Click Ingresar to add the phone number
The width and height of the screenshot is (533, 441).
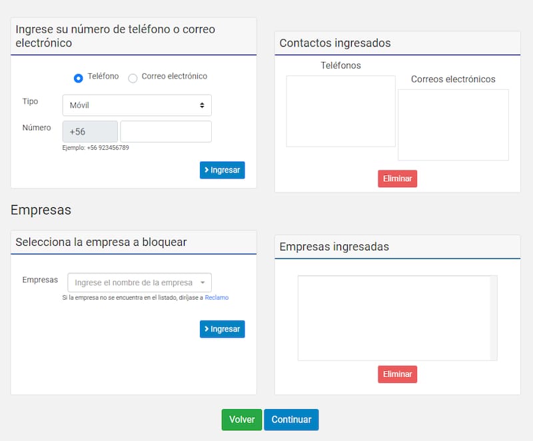click(223, 170)
